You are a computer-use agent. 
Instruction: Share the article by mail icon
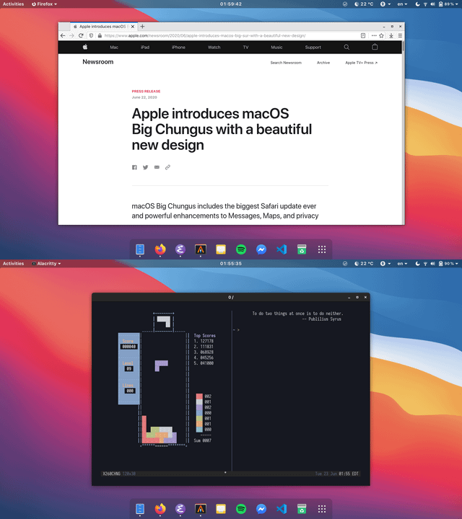click(157, 167)
